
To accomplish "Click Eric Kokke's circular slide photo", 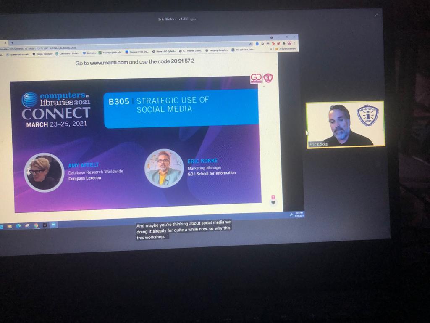I will 164,168.
